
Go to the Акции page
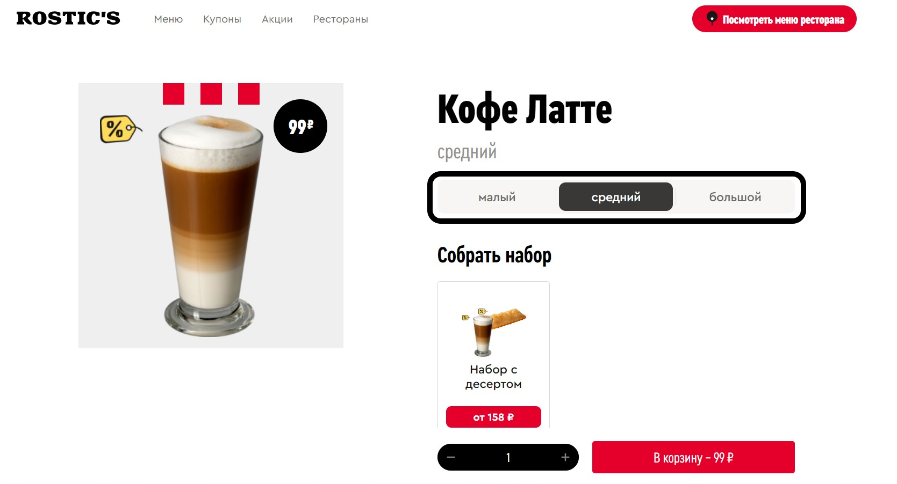click(x=277, y=19)
